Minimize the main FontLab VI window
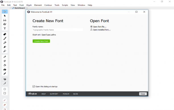 154,1
